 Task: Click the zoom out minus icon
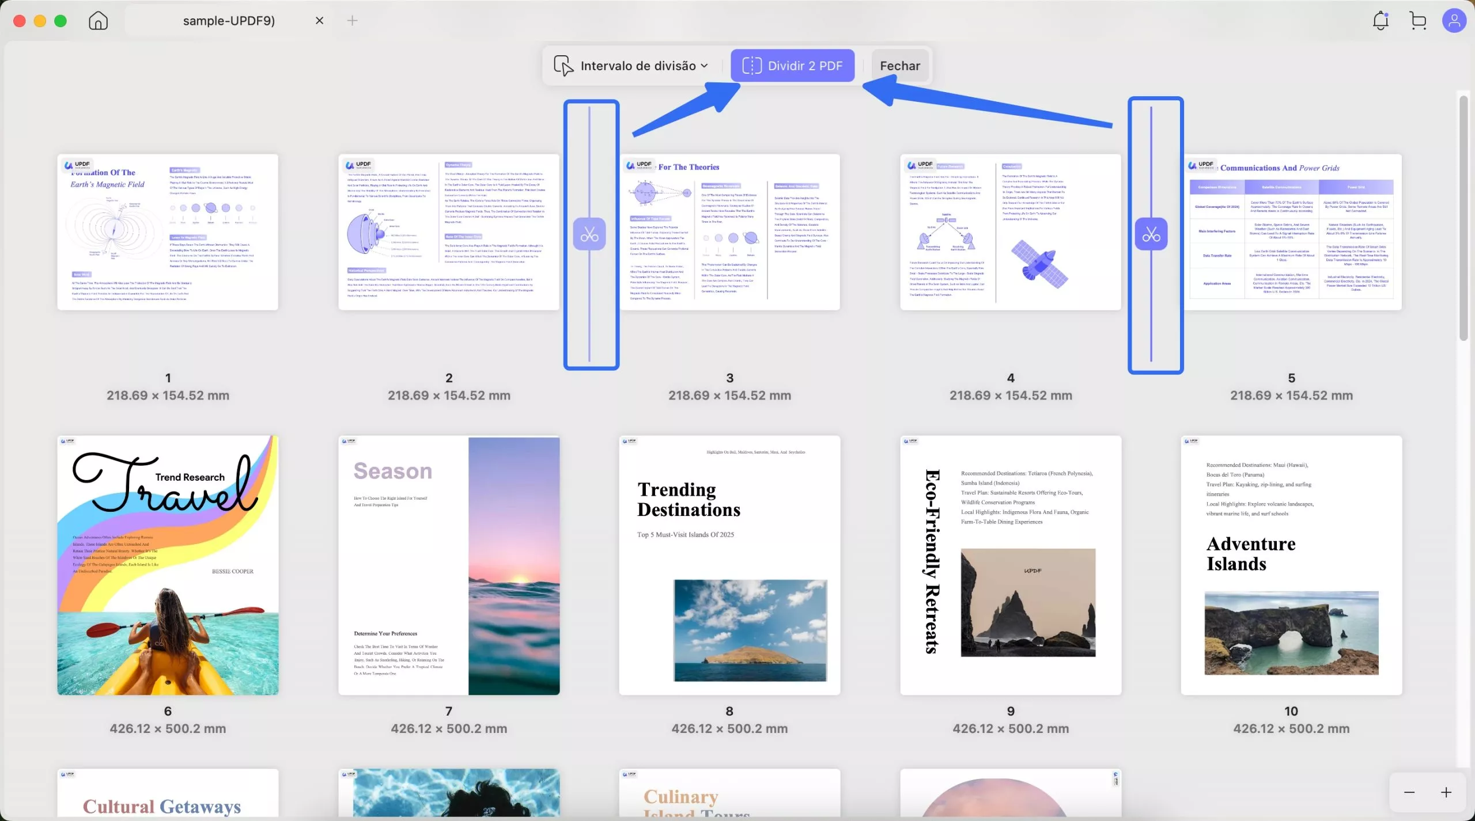[1409, 792]
